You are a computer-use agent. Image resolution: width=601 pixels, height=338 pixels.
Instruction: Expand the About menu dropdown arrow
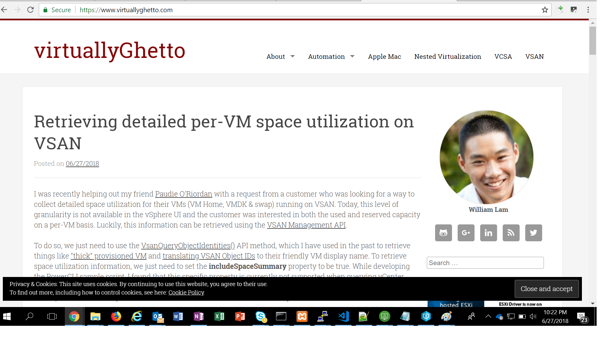(292, 57)
